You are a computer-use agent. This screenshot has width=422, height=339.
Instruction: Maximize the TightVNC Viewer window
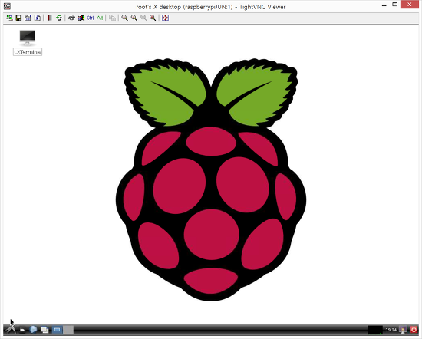[395, 5]
